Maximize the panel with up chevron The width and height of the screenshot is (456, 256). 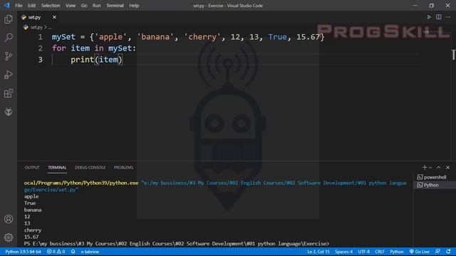(439, 168)
